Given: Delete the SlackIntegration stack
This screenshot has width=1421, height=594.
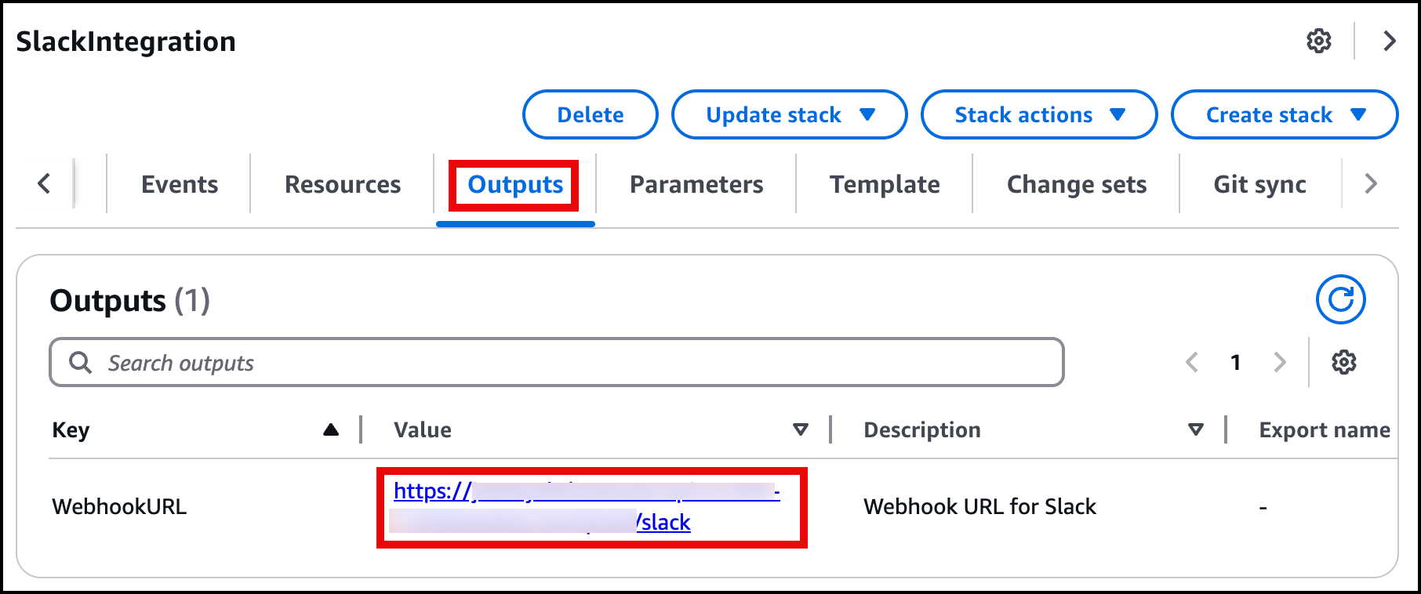Looking at the screenshot, I should pyautogui.click(x=590, y=114).
